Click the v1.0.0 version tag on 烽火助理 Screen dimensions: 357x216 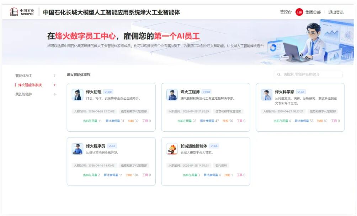[x=108, y=92]
